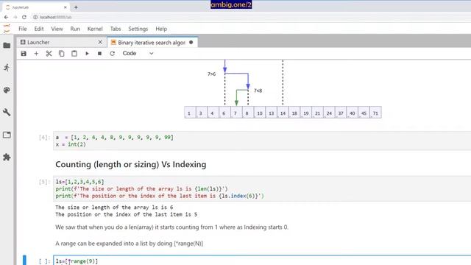The width and height of the screenshot is (471, 265).
Task: Click the unsaved indicator dot on notebook tab
Action: pyautogui.click(x=191, y=43)
